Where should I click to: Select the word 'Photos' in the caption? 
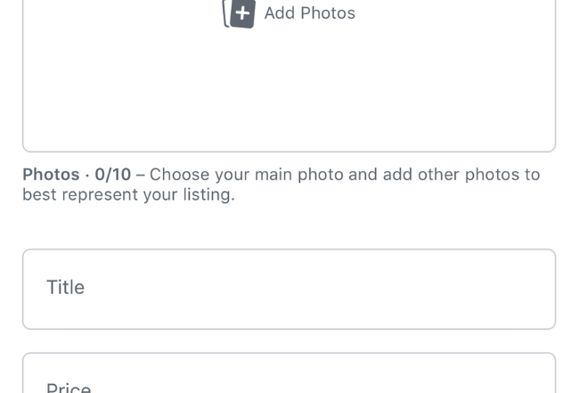50,175
